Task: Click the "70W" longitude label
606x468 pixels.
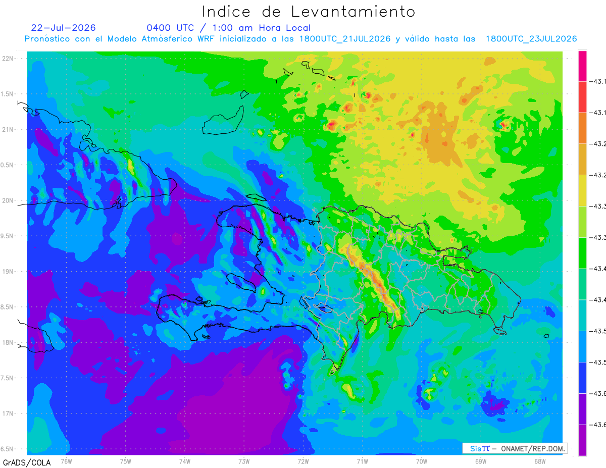Action: [x=422, y=461]
